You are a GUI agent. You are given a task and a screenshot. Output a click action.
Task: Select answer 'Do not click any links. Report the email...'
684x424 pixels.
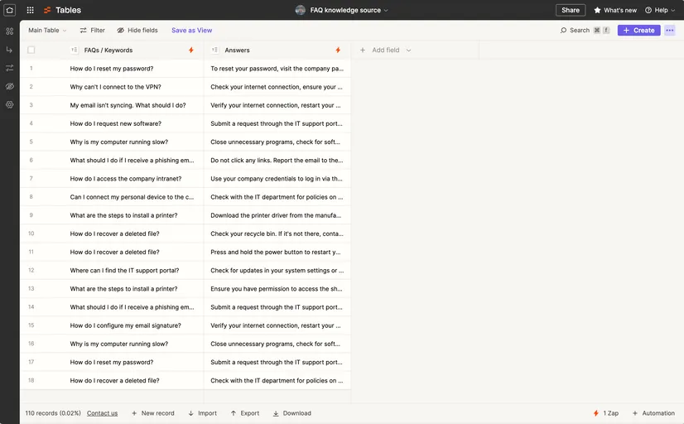[277, 160]
